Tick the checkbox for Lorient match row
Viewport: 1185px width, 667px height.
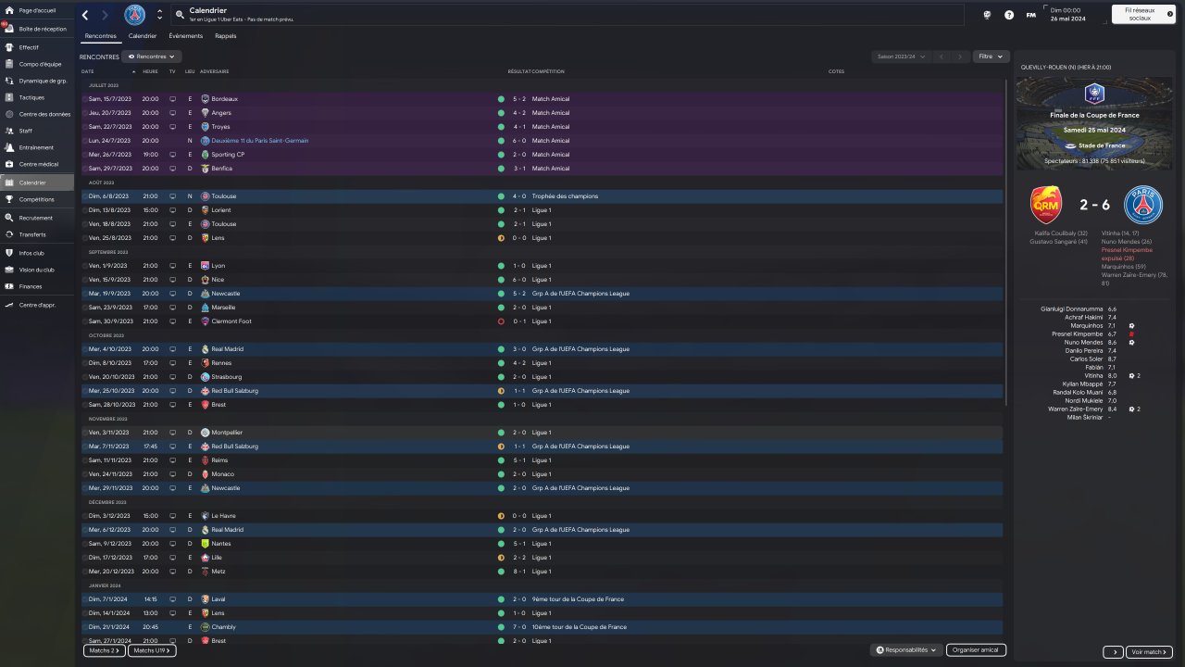[84, 210]
